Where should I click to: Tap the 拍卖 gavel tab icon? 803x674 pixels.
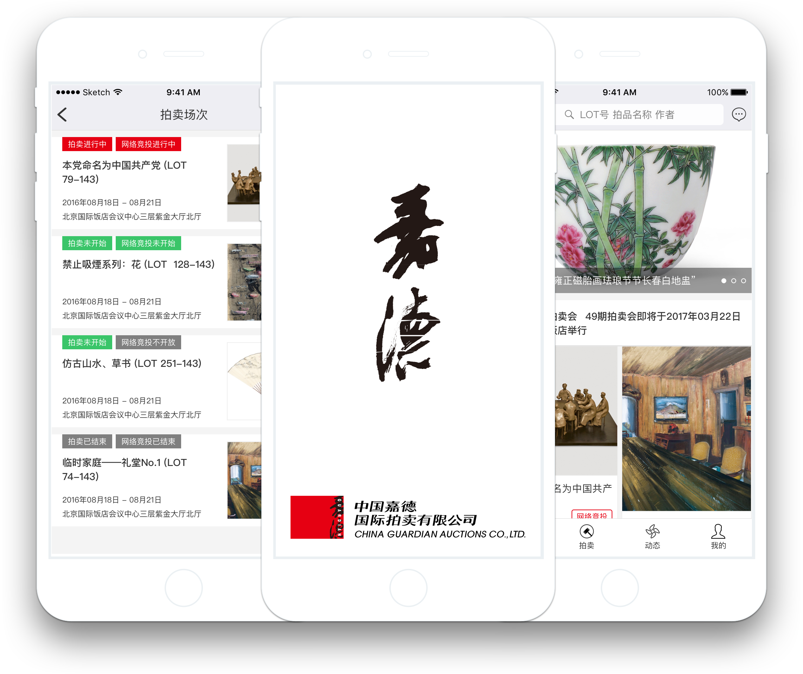pos(586,531)
